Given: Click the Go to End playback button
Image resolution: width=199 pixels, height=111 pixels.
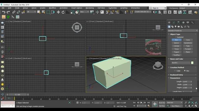Looking at the screenshot, I should (x=149, y=103).
